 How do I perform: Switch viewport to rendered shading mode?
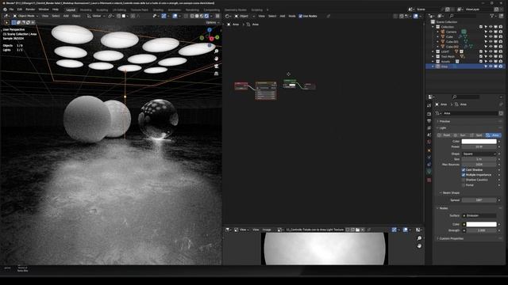(x=206, y=16)
